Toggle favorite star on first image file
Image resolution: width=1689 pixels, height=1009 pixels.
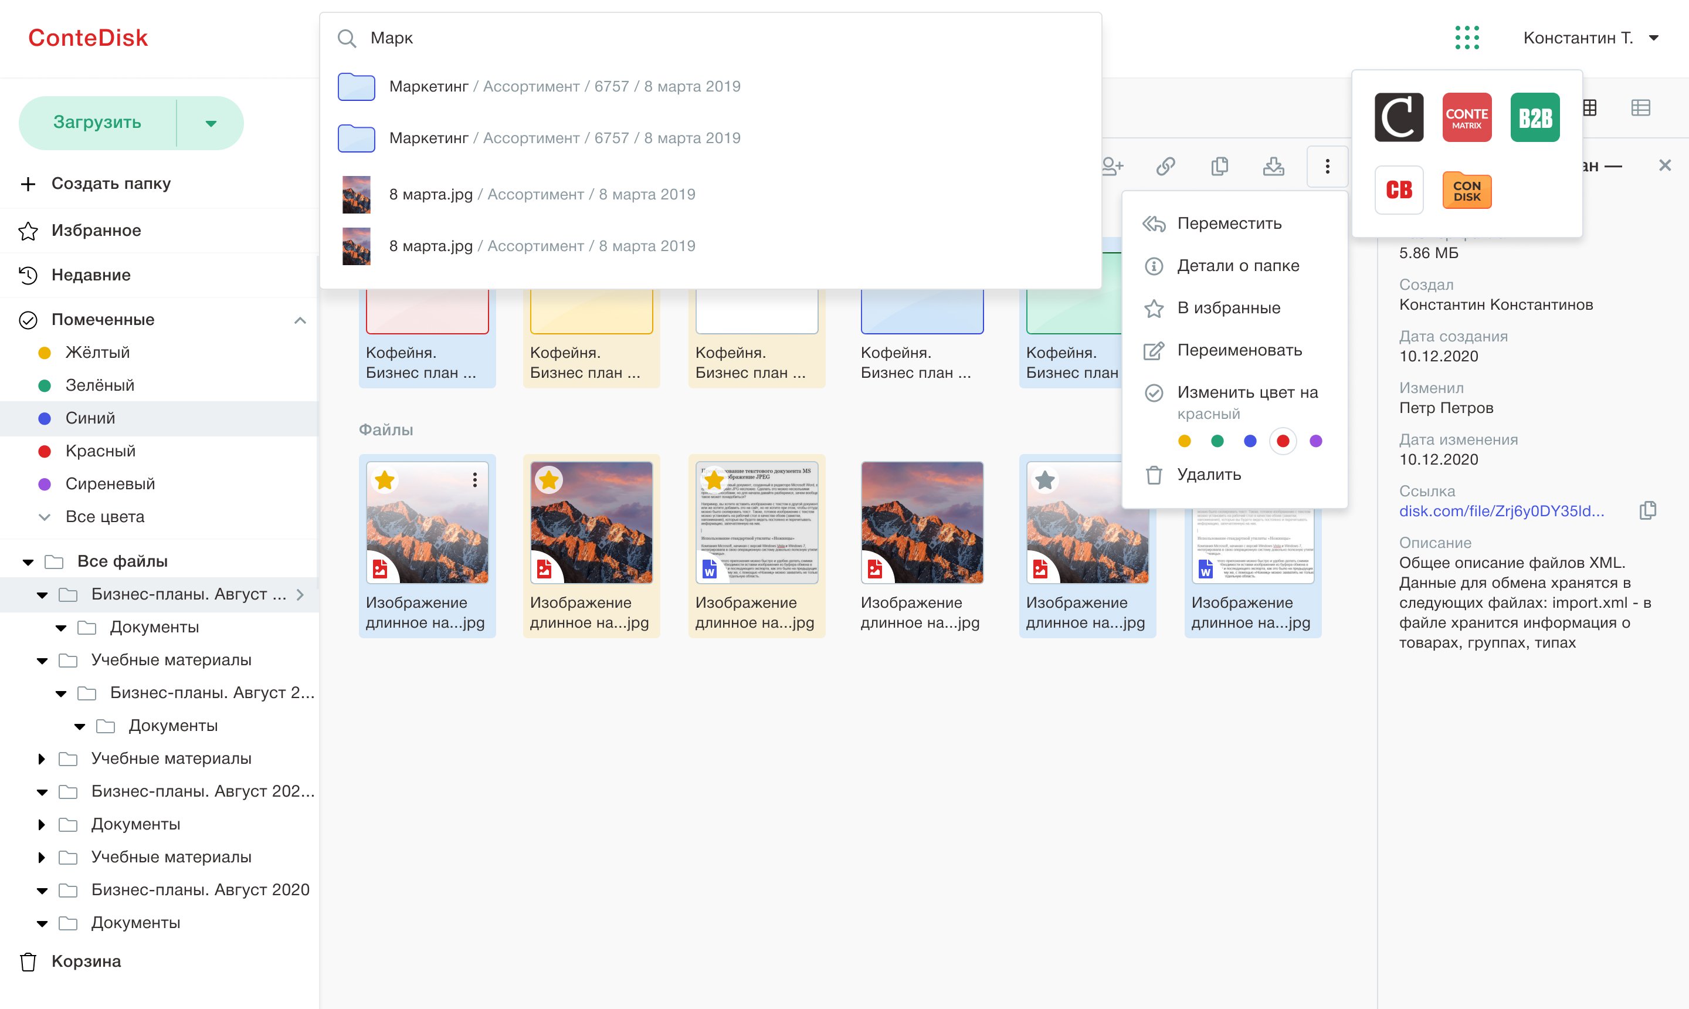pyautogui.click(x=385, y=480)
